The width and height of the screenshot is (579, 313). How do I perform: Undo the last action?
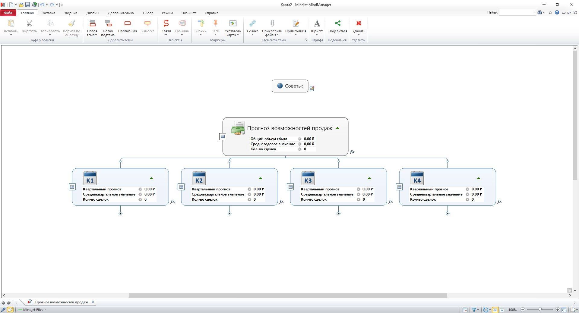tap(42, 5)
